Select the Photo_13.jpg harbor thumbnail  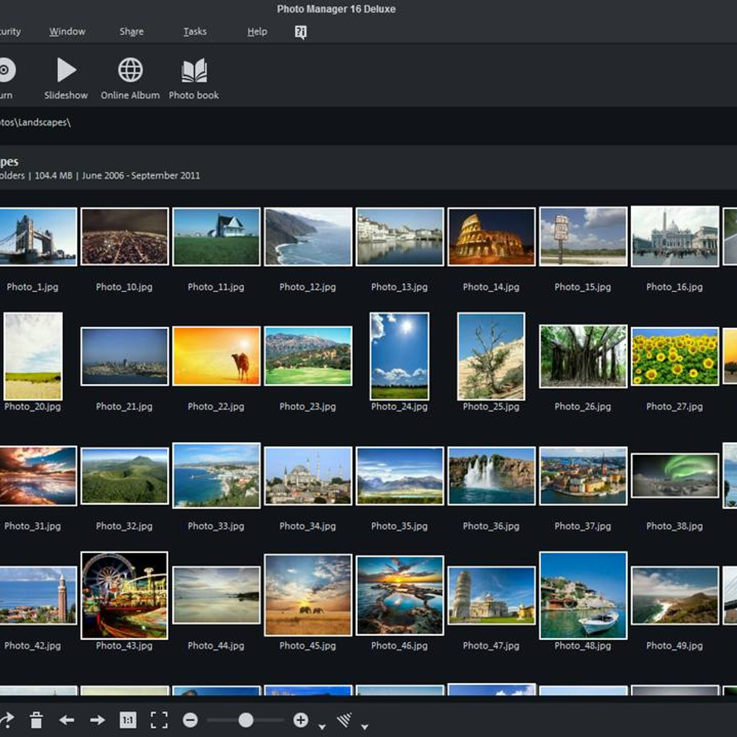[x=400, y=236]
